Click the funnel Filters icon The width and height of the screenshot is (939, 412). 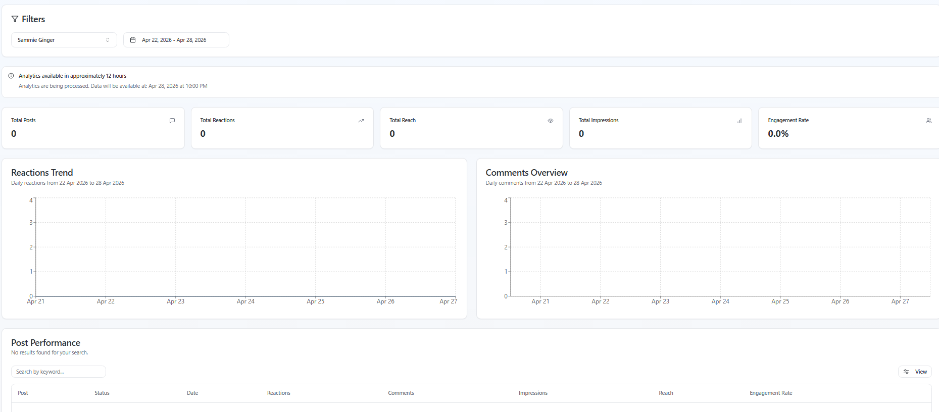click(x=15, y=19)
